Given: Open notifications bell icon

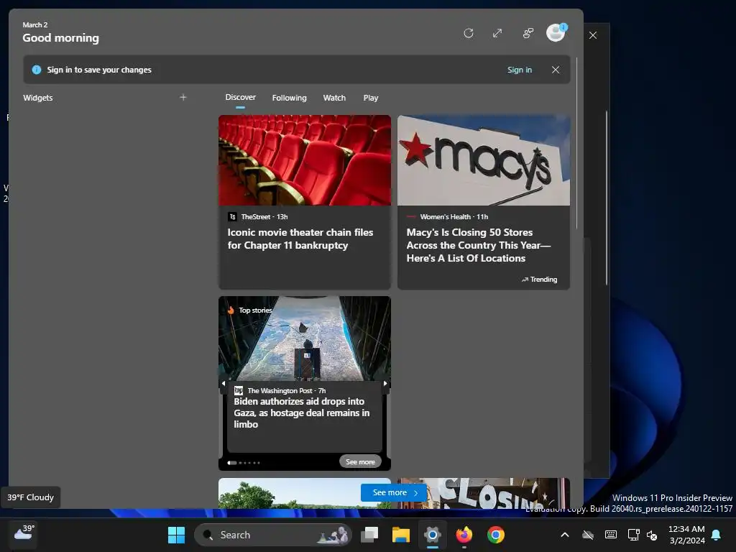Looking at the screenshot, I should tap(717, 535).
